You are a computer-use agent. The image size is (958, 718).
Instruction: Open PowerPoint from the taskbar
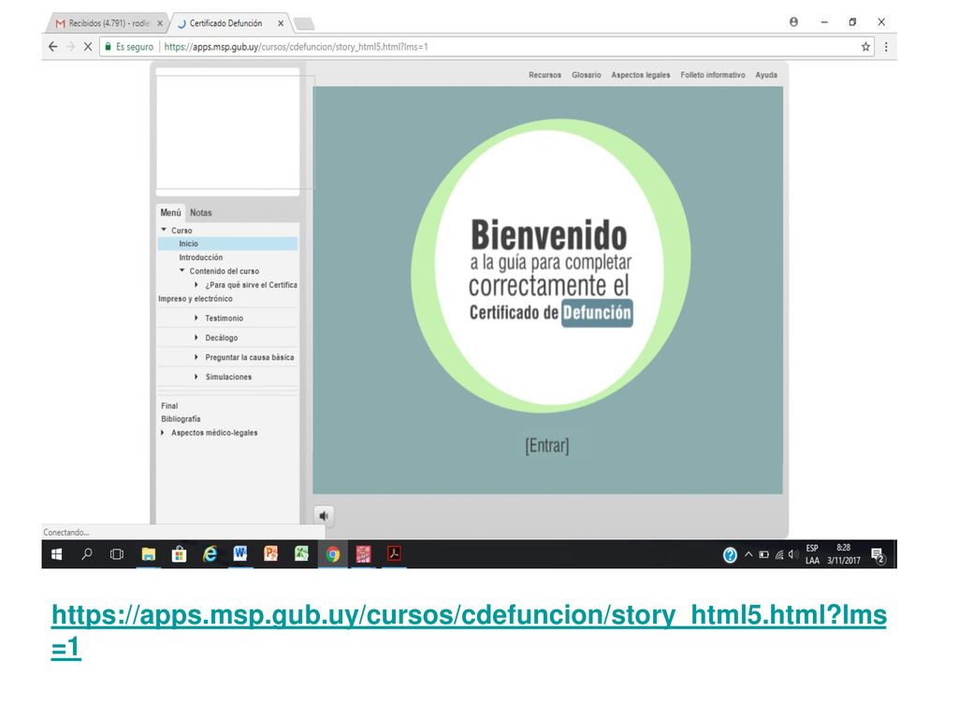point(270,553)
